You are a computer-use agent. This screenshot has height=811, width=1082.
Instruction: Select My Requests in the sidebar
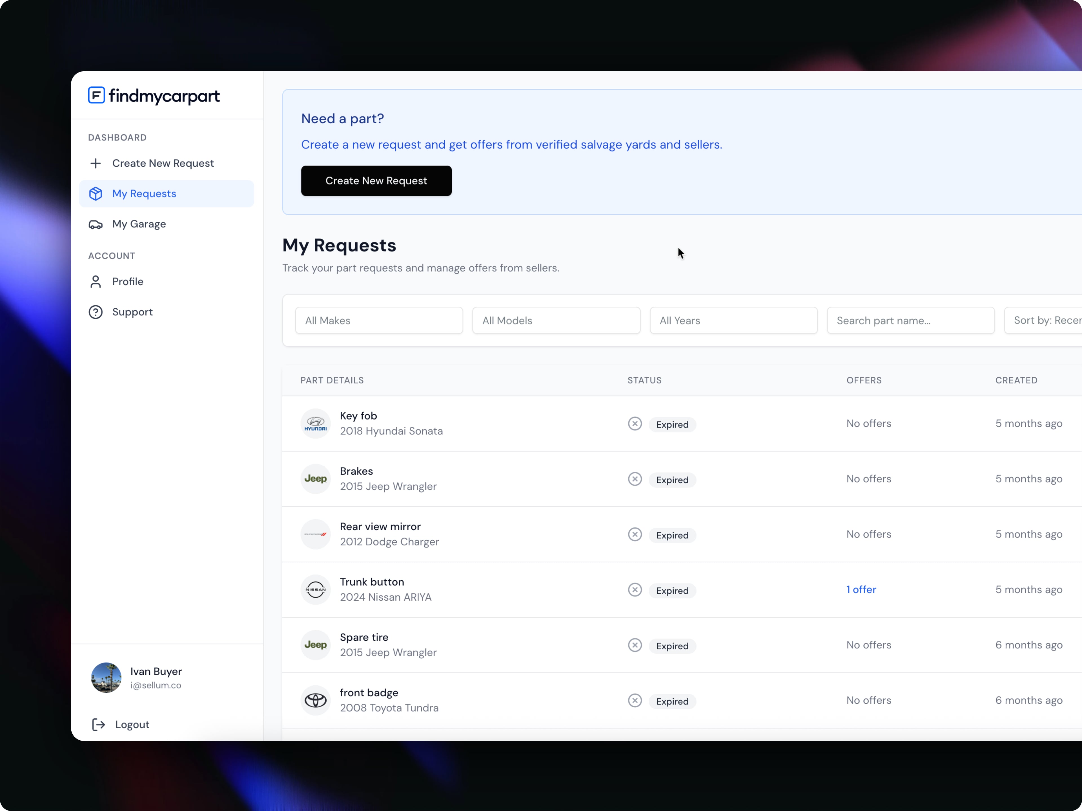coord(166,193)
